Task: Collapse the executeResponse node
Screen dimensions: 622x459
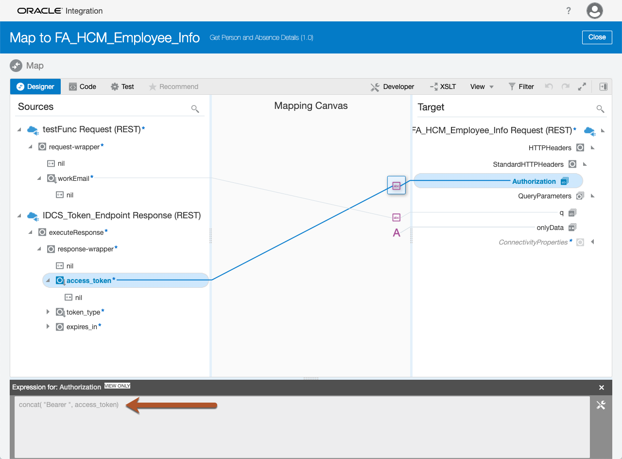Action: tap(30, 232)
